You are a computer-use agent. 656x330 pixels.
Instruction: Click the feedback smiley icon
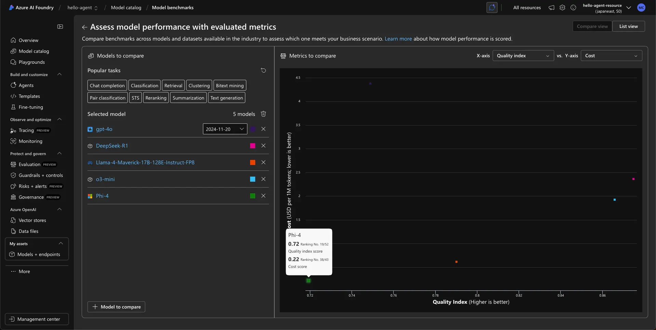tap(573, 7)
